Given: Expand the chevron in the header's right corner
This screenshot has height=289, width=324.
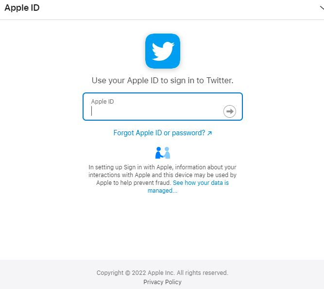Looking at the screenshot, I should click(x=322, y=8).
